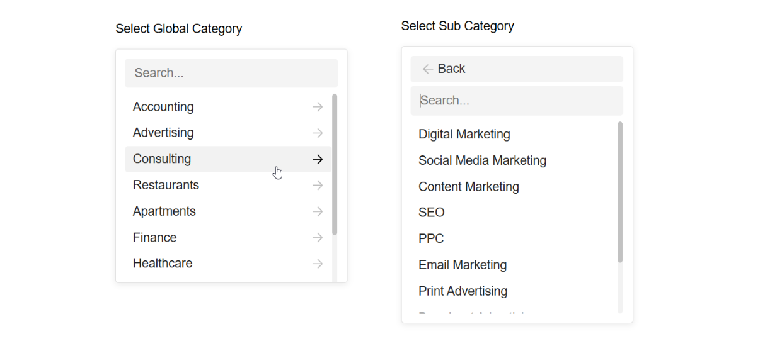Open the Accounting global category

tap(163, 107)
